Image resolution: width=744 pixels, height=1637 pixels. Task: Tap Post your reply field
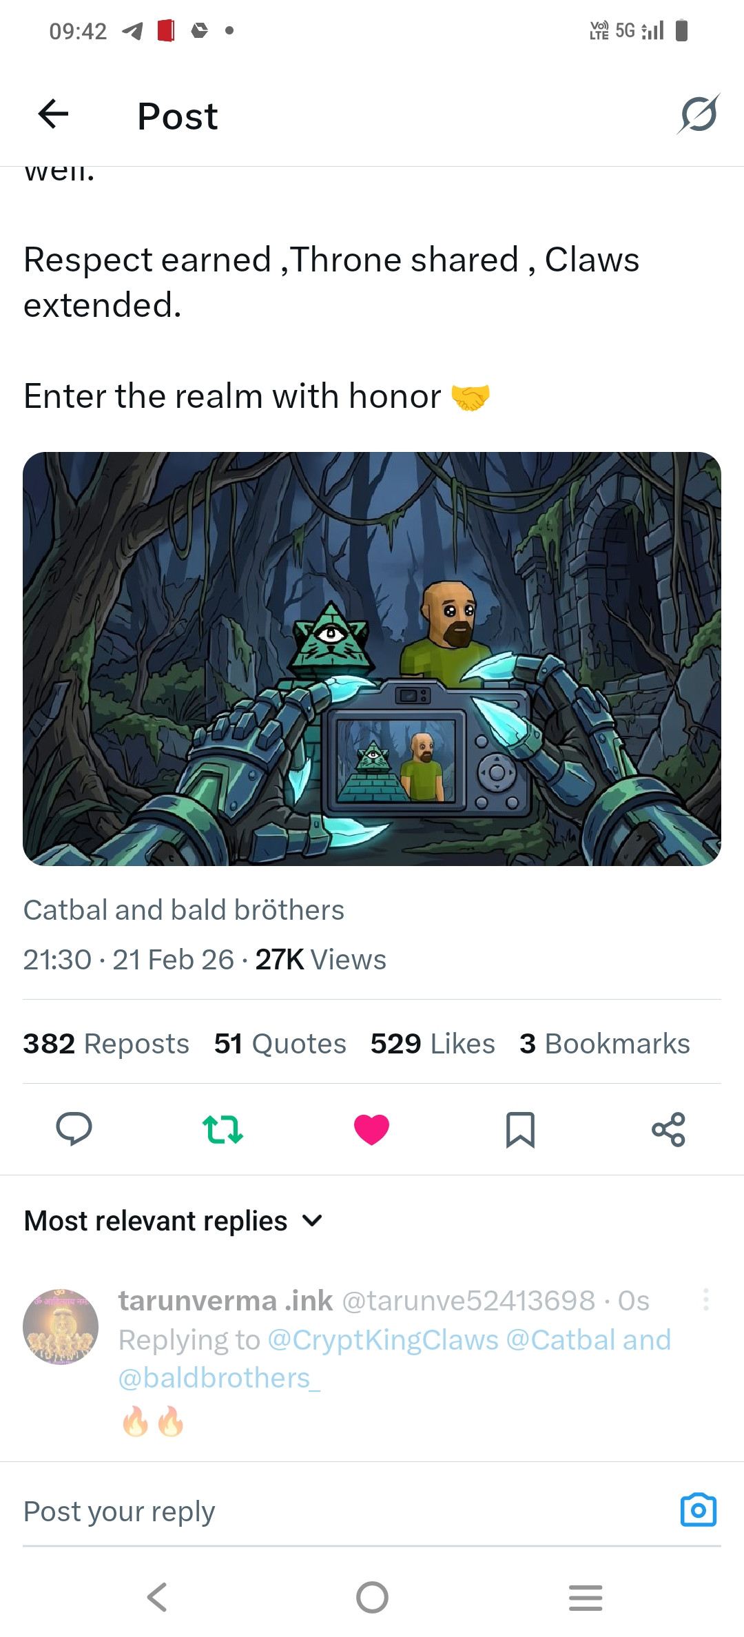click(344, 1512)
